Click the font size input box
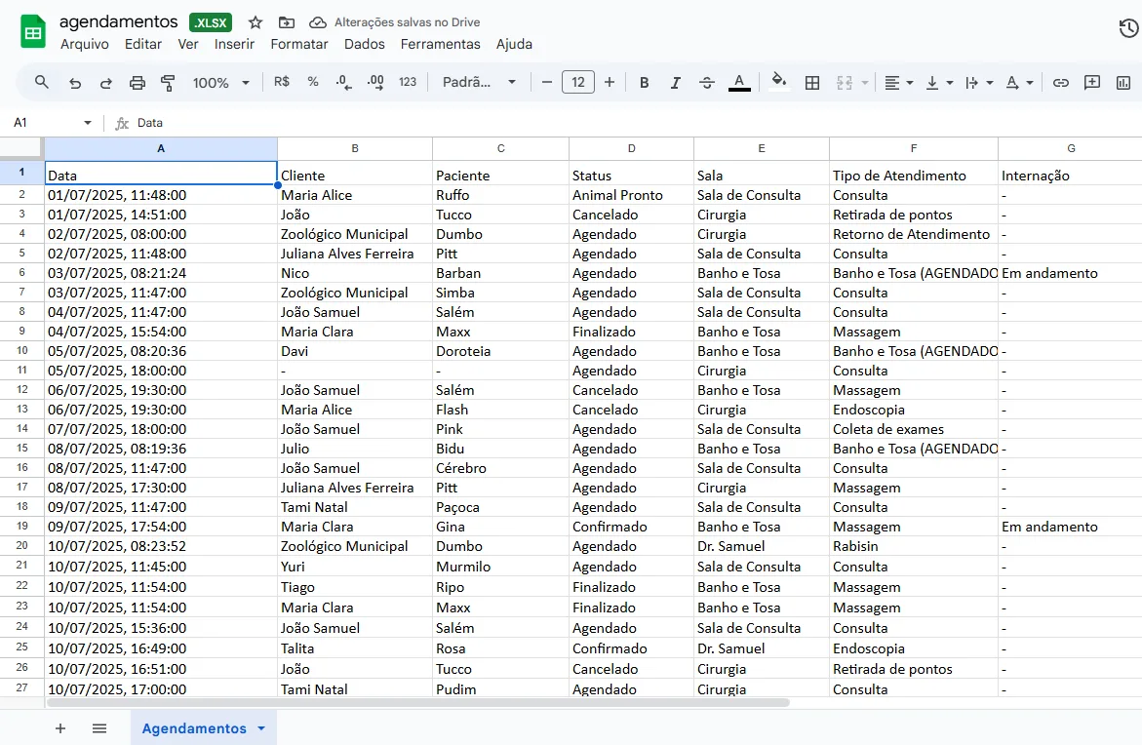 (x=578, y=83)
